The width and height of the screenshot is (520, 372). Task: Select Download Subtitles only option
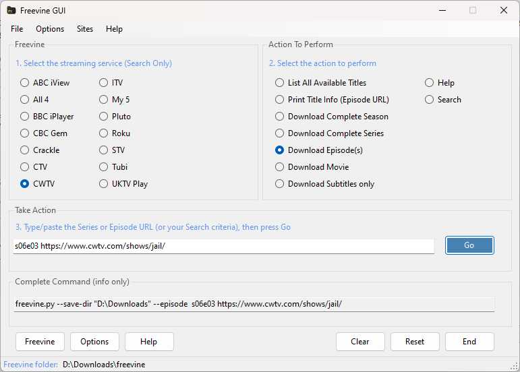[280, 184]
